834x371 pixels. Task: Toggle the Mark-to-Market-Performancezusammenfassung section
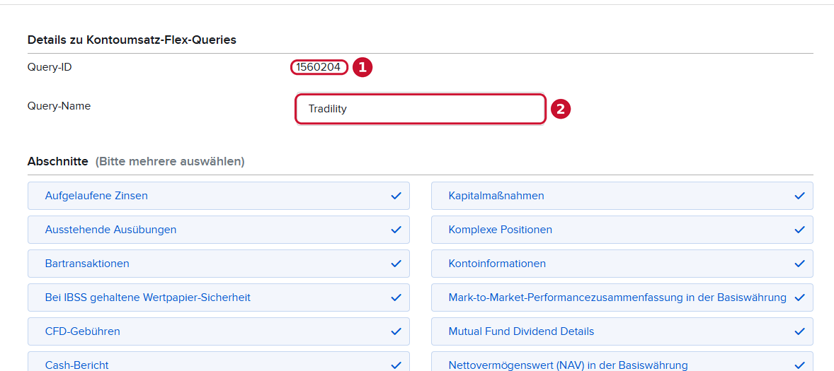[x=622, y=298]
